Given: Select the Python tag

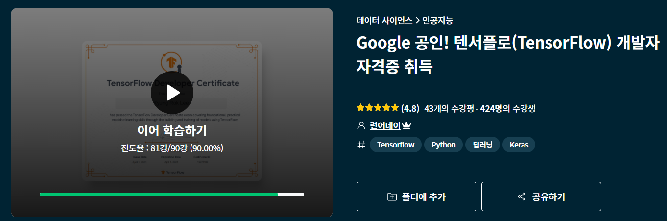Looking at the screenshot, I should 443,145.
